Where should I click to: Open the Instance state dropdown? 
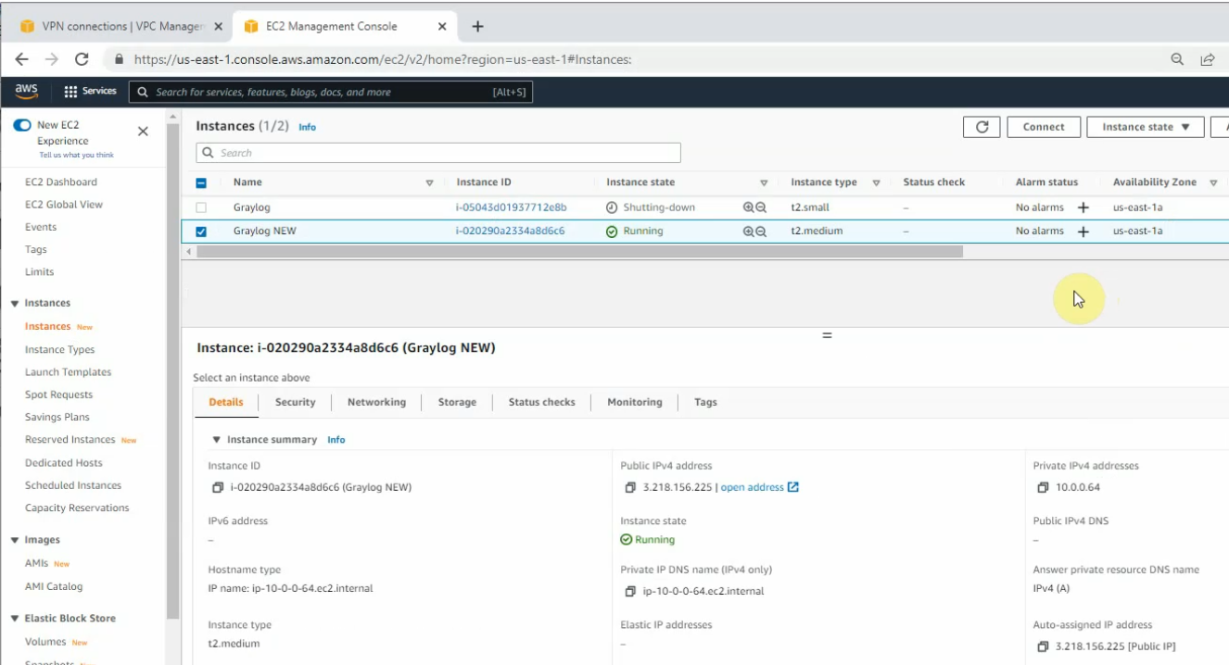click(1145, 127)
